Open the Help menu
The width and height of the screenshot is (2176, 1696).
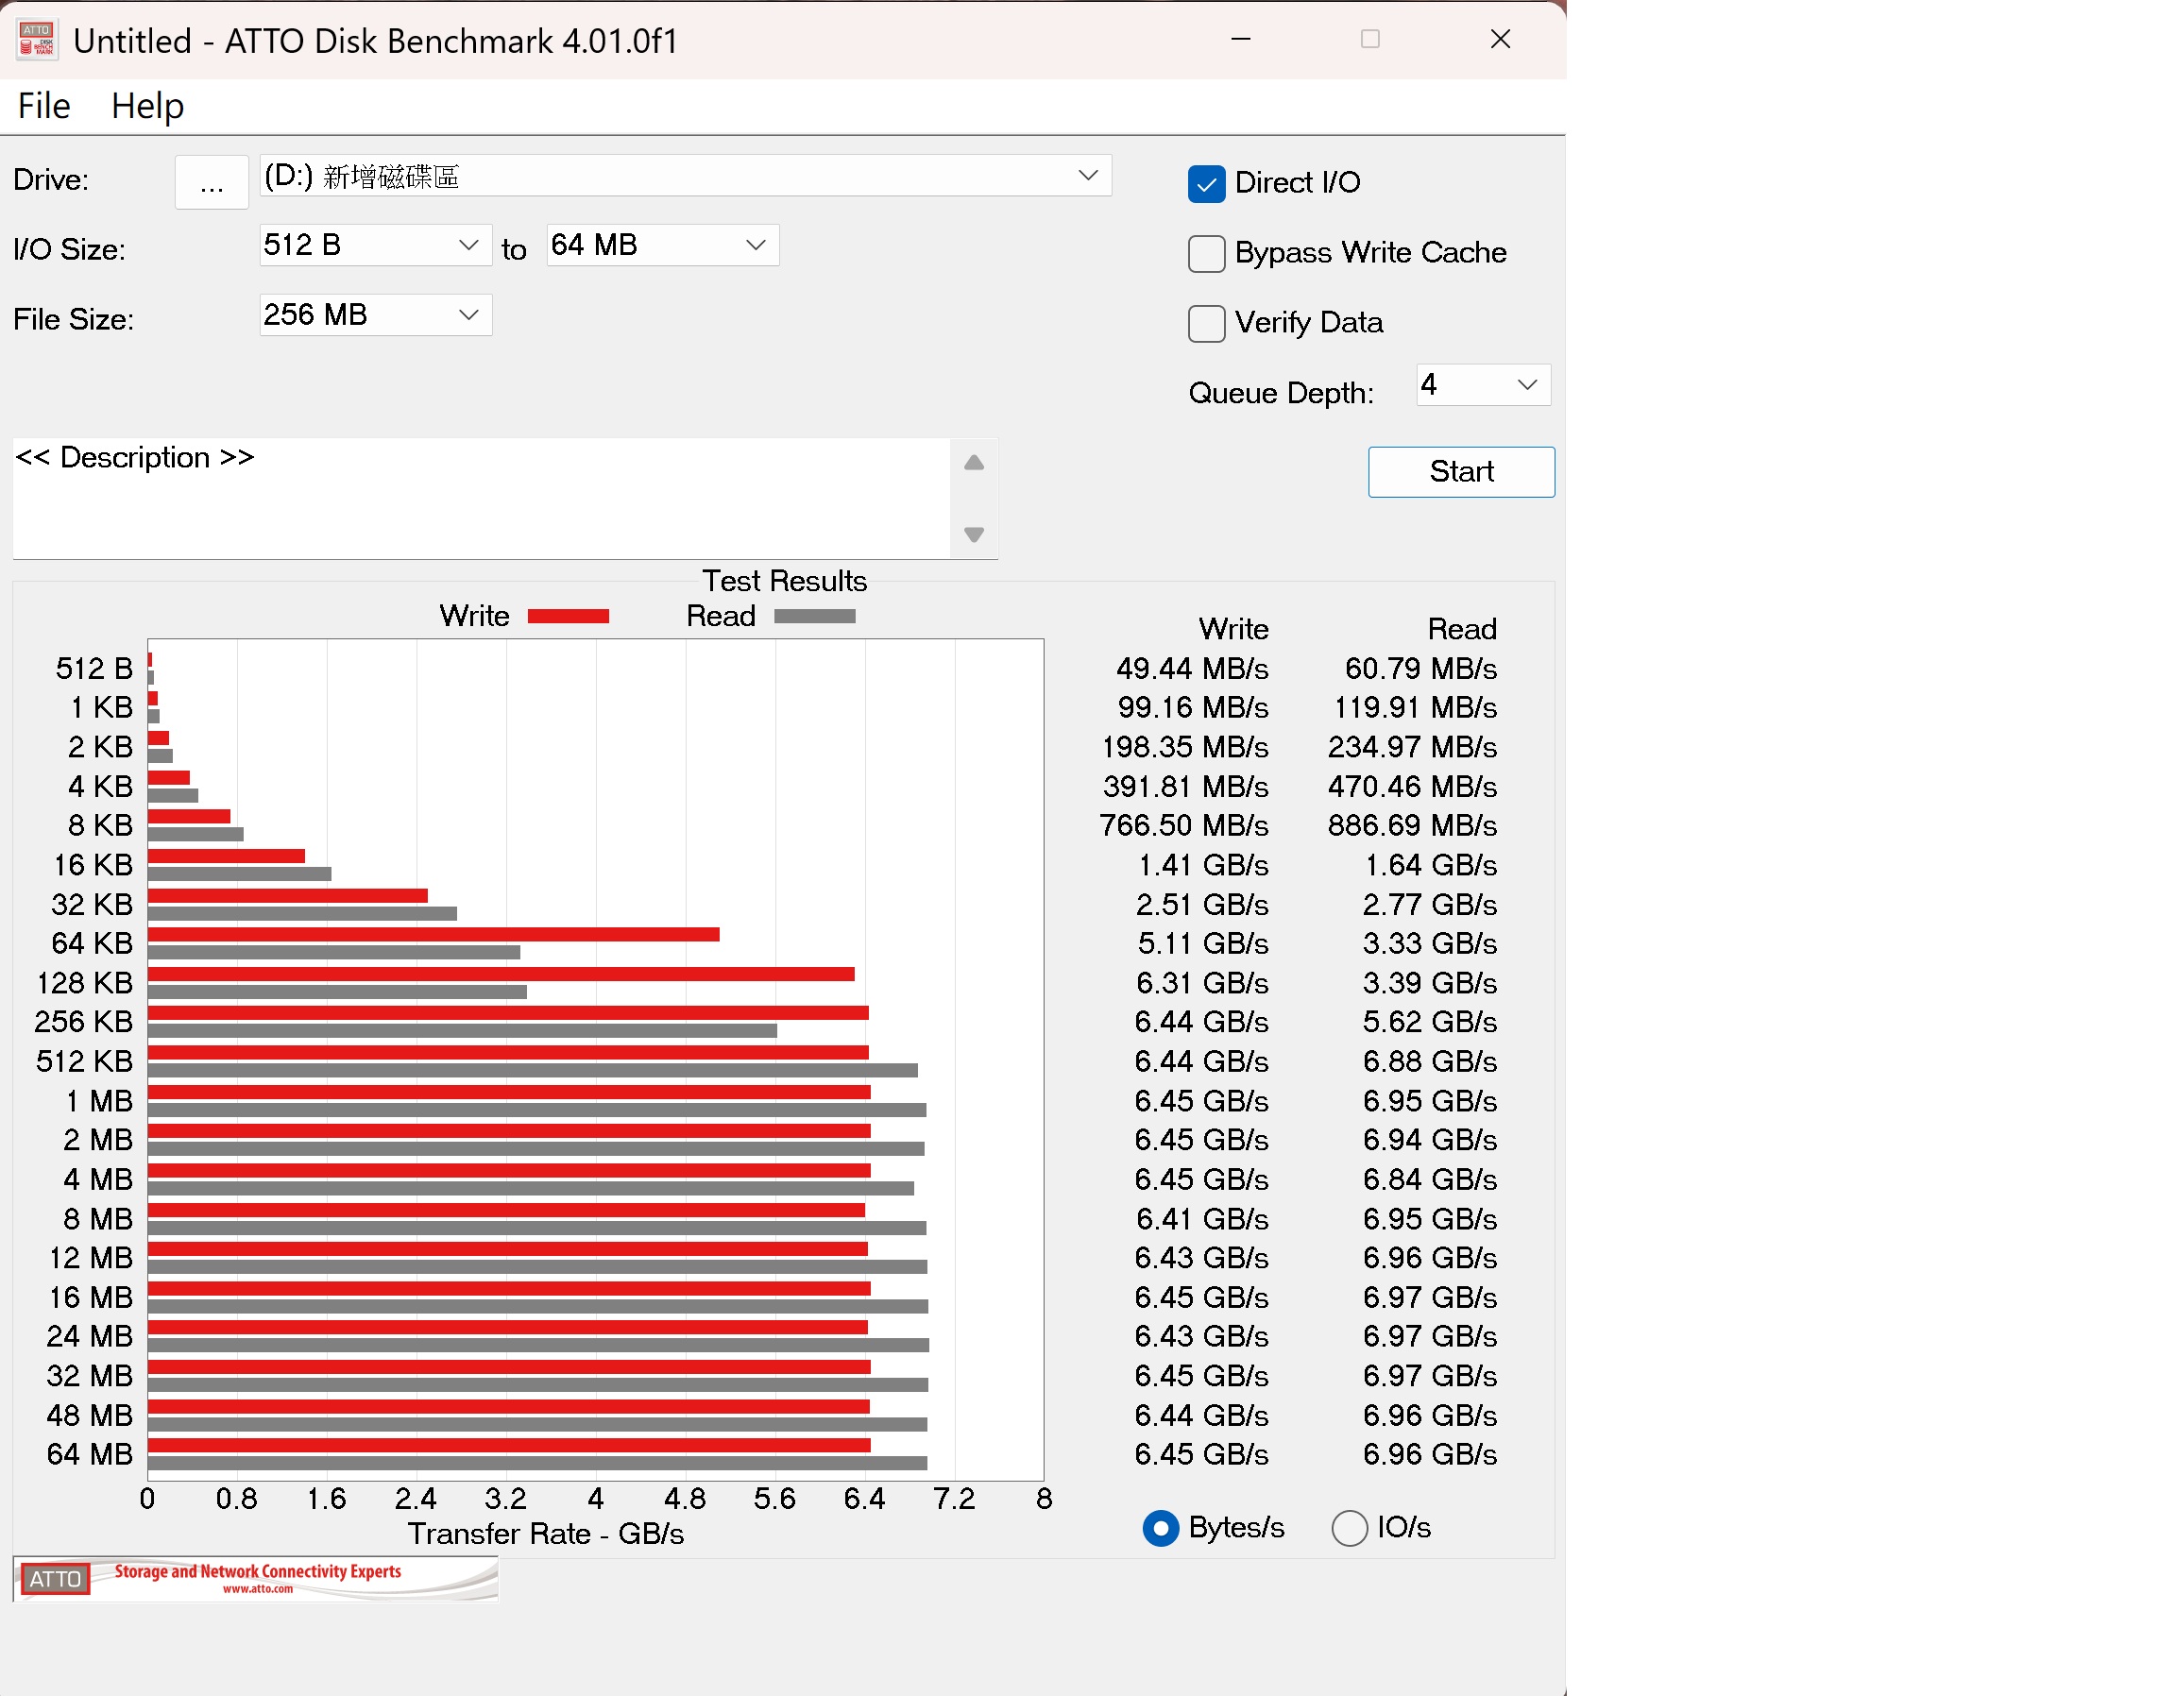pos(147,106)
